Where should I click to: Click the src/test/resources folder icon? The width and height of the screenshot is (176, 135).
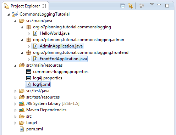coord(22,97)
